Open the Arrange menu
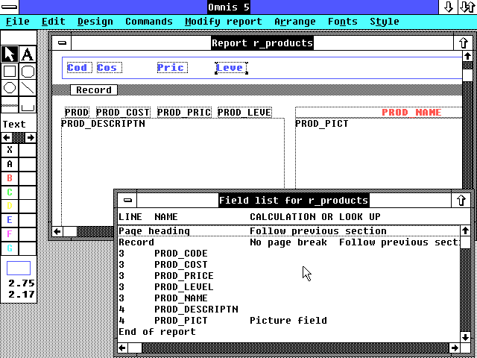 [295, 22]
